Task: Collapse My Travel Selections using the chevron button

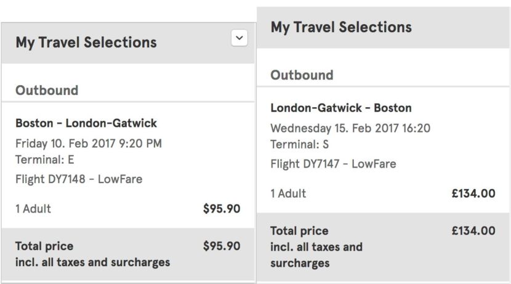Action: click(239, 38)
